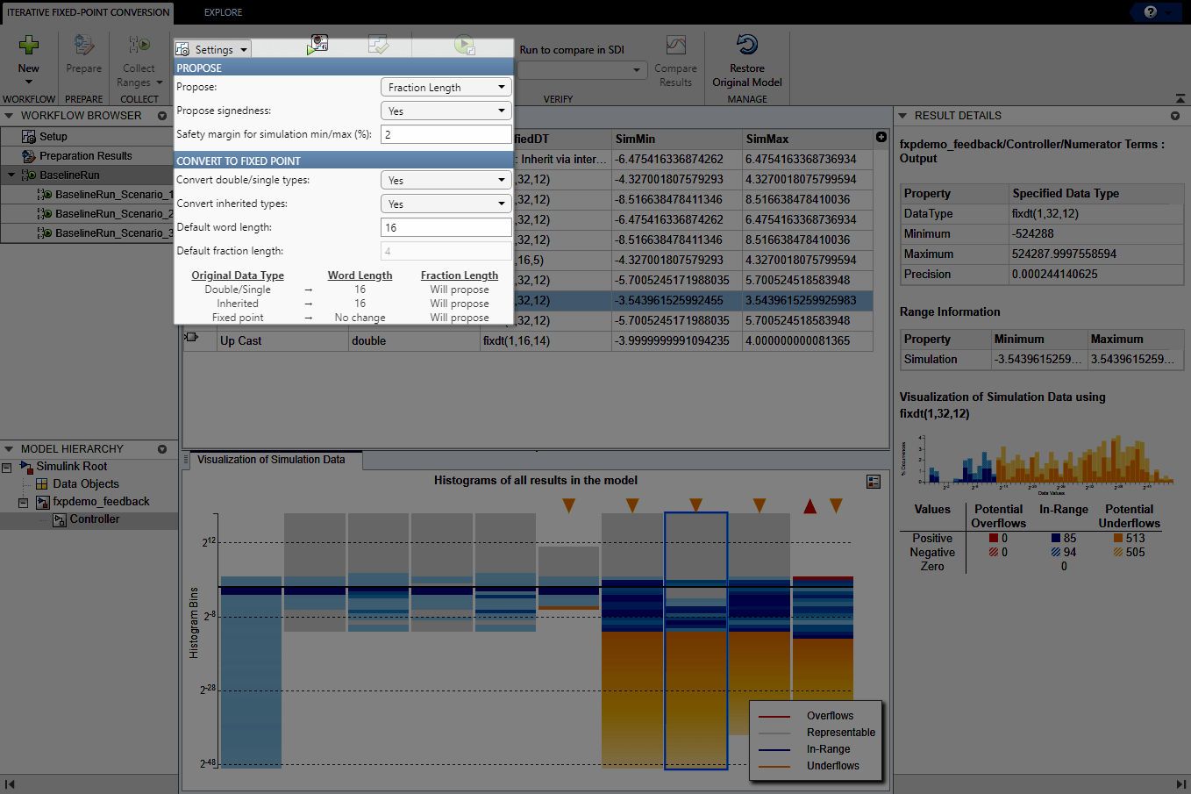The height and width of the screenshot is (794, 1191).
Task: Expand the Collect Ranges menu
Action: [x=160, y=82]
